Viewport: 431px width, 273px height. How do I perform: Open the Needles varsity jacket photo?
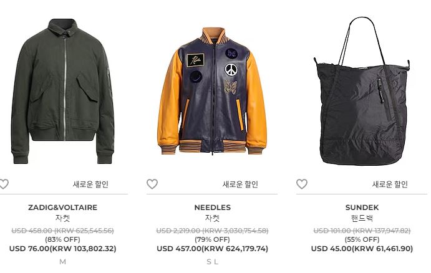point(212,91)
